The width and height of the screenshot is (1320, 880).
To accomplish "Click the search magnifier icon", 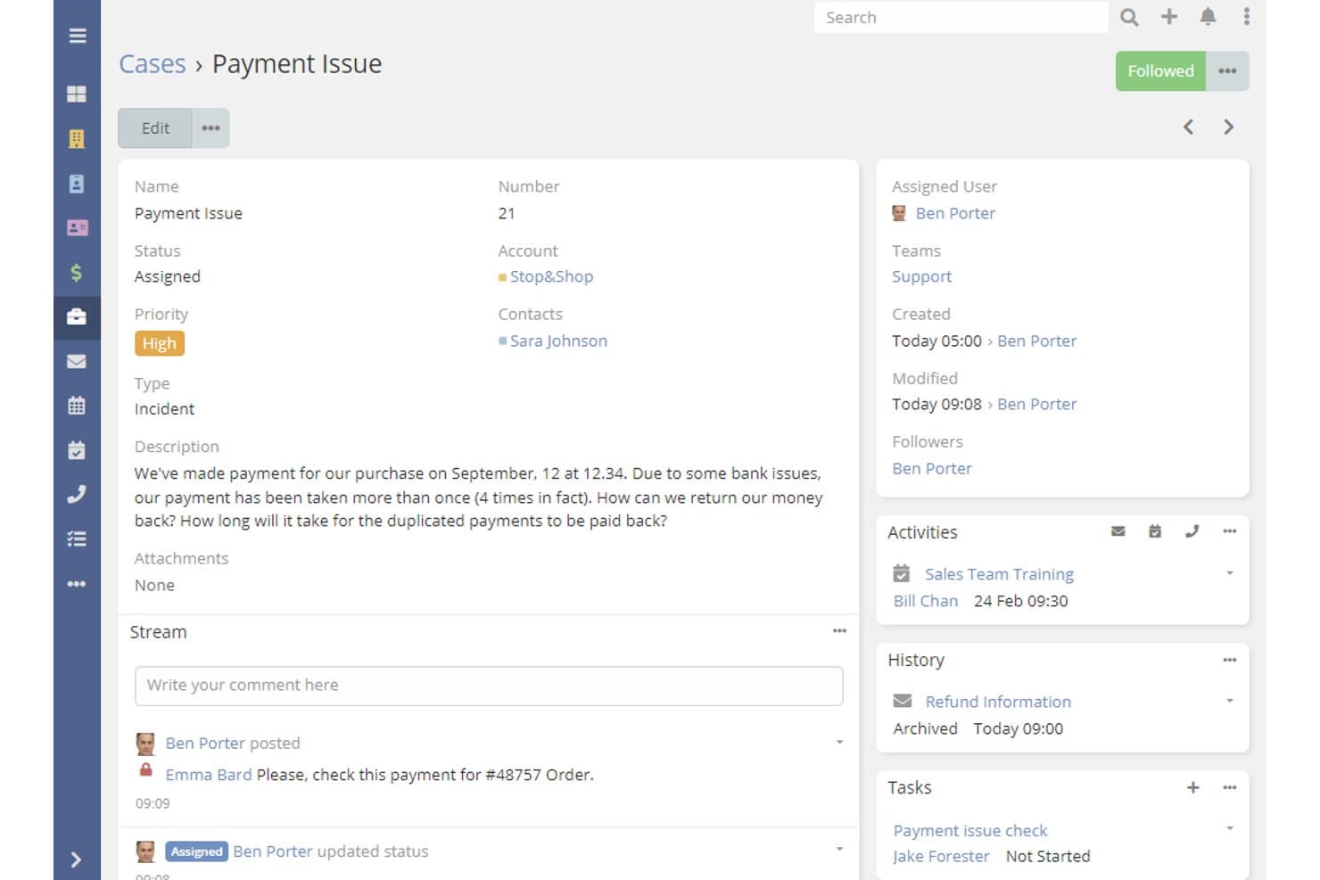I will (x=1129, y=17).
